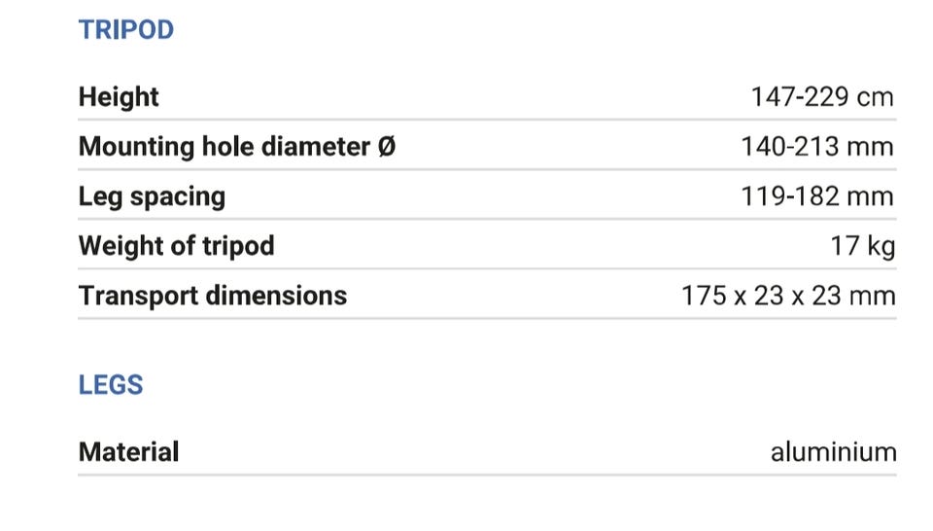
Task: Click the aluminium material value
Action: coord(833,452)
